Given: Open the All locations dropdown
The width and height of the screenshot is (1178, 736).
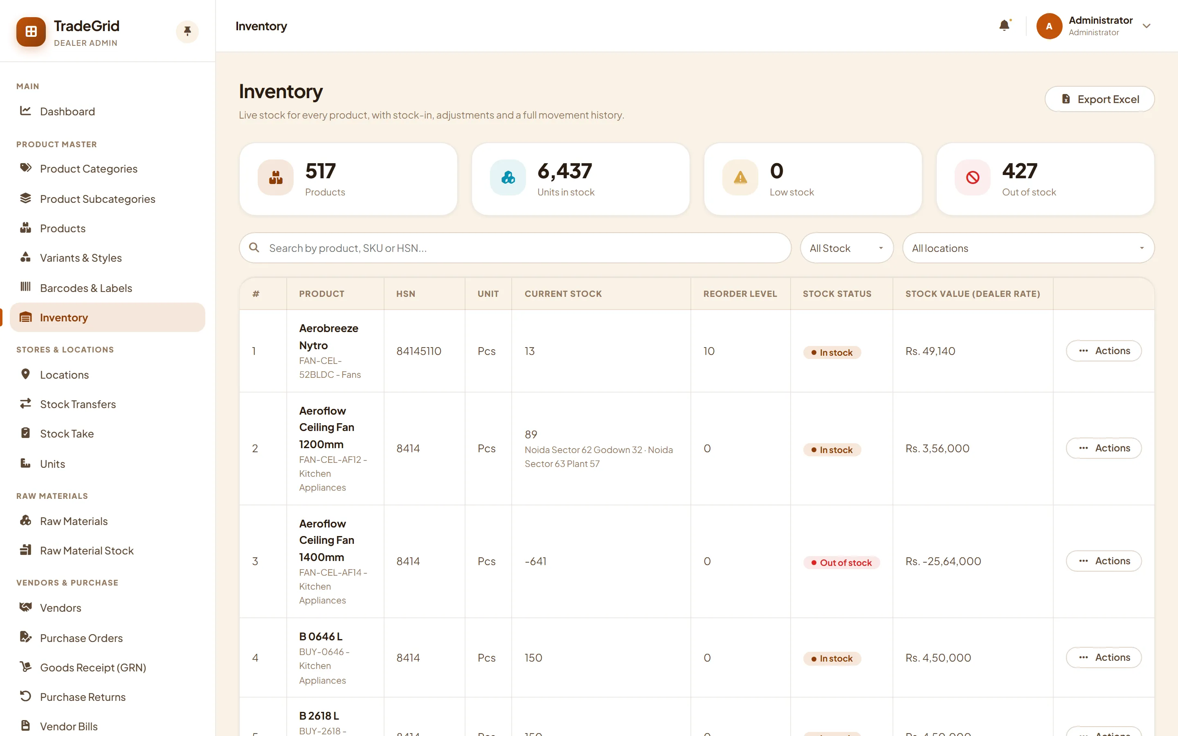Looking at the screenshot, I should (1028, 248).
